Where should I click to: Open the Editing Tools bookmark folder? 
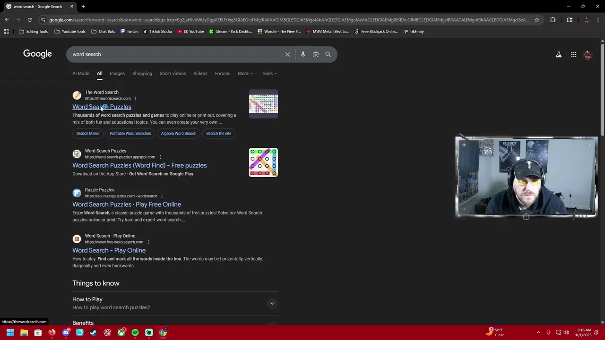pyautogui.click(x=34, y=32)
